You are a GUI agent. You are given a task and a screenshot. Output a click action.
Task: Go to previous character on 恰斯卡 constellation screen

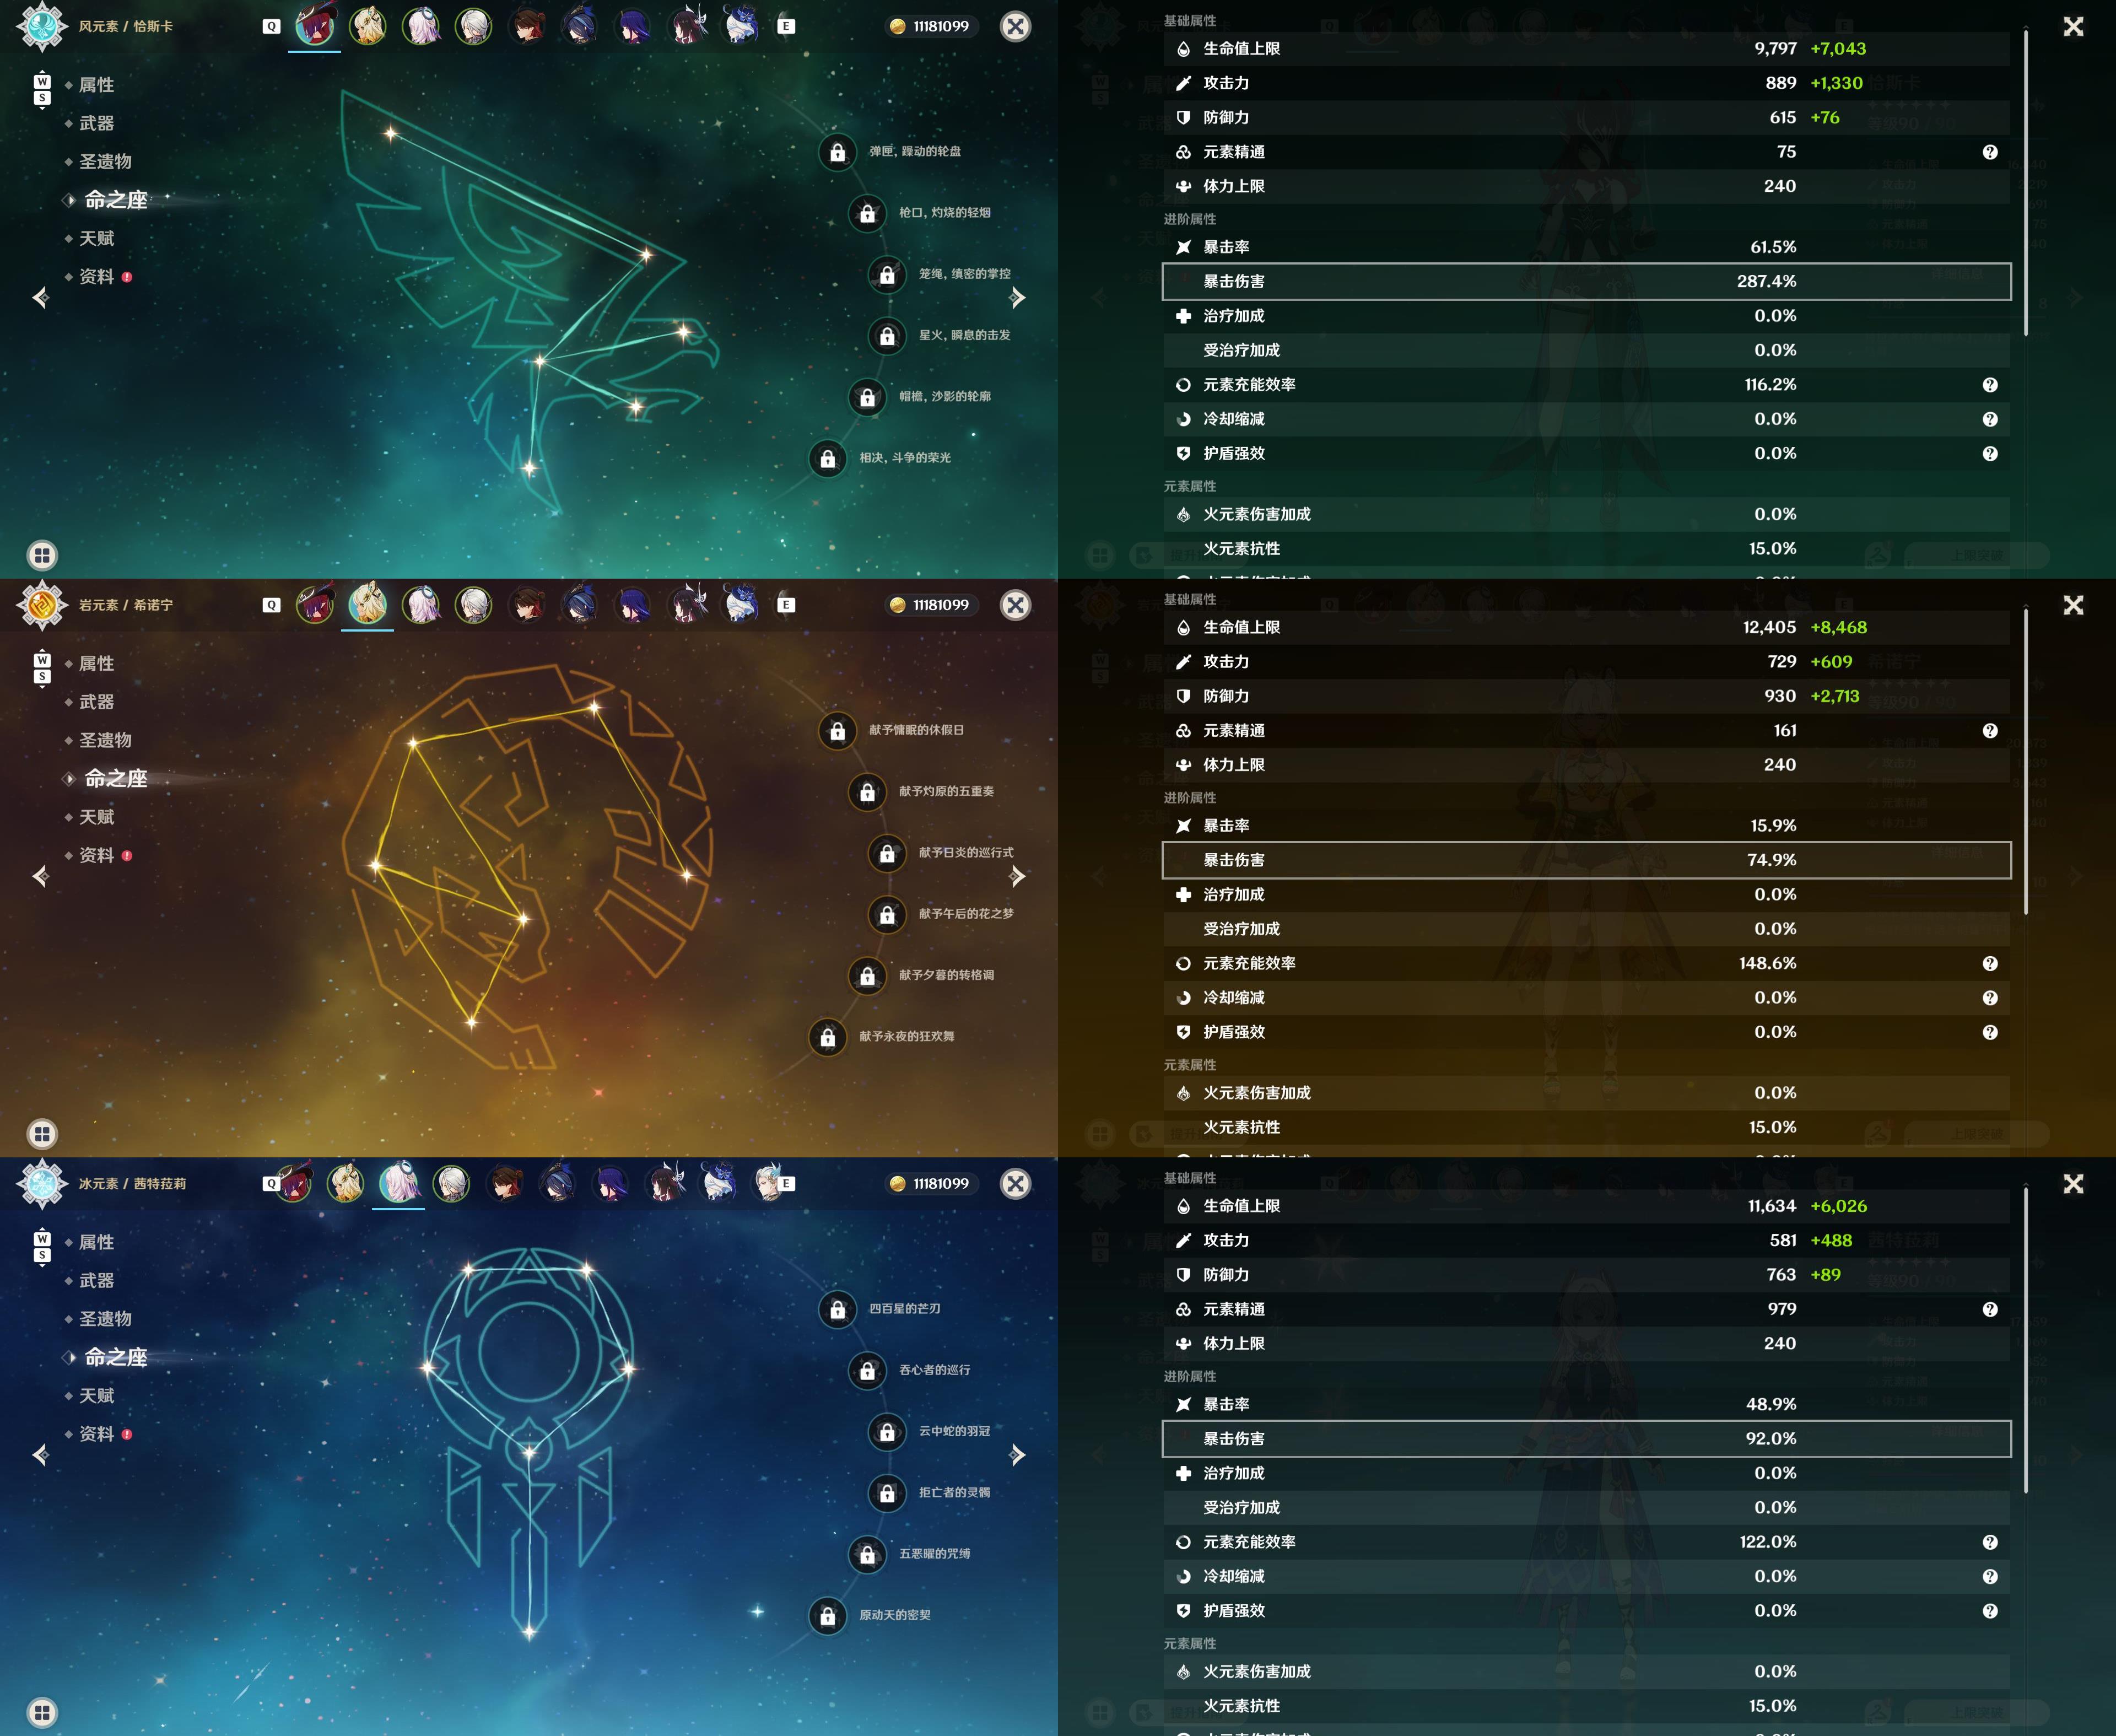(40, 297)
